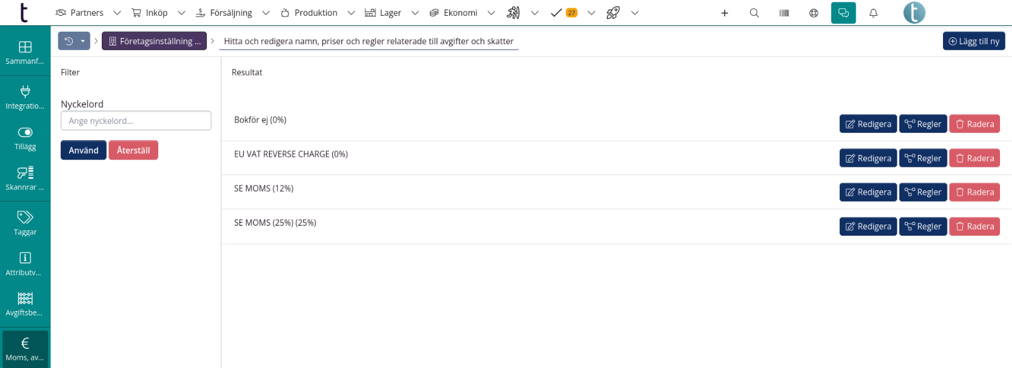Open the chat messages icon

(843, 13)
